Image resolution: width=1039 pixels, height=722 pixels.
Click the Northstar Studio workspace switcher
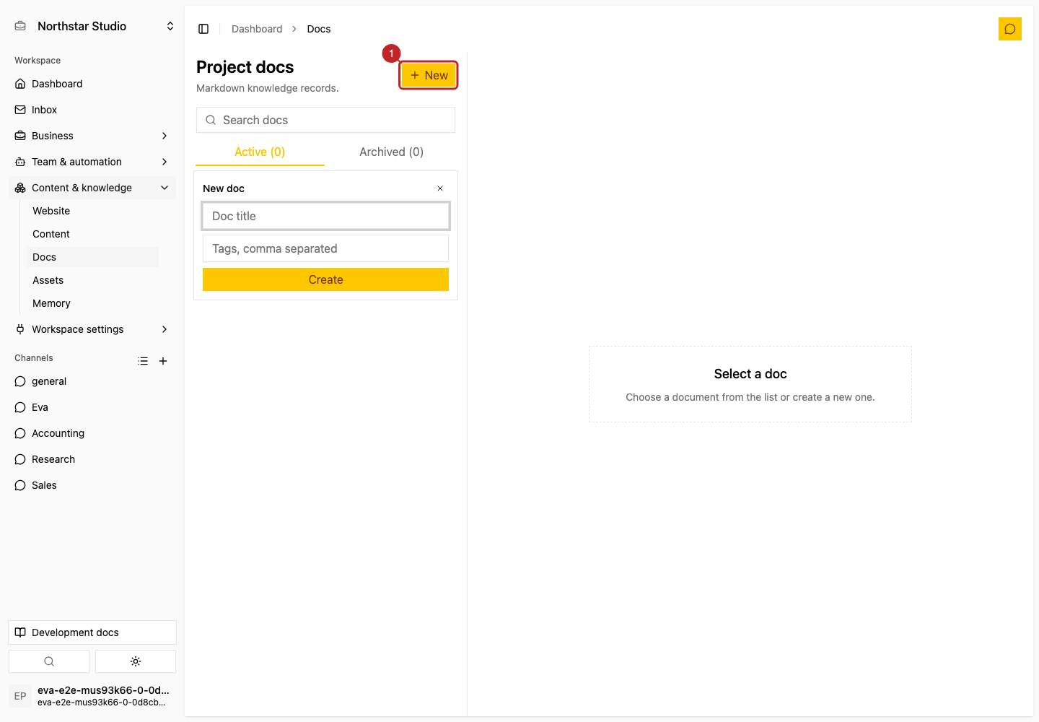tap(92, 26)
